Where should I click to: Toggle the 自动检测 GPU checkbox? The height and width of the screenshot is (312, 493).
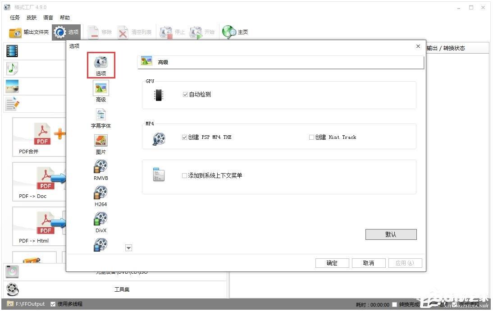click(185, 94)
